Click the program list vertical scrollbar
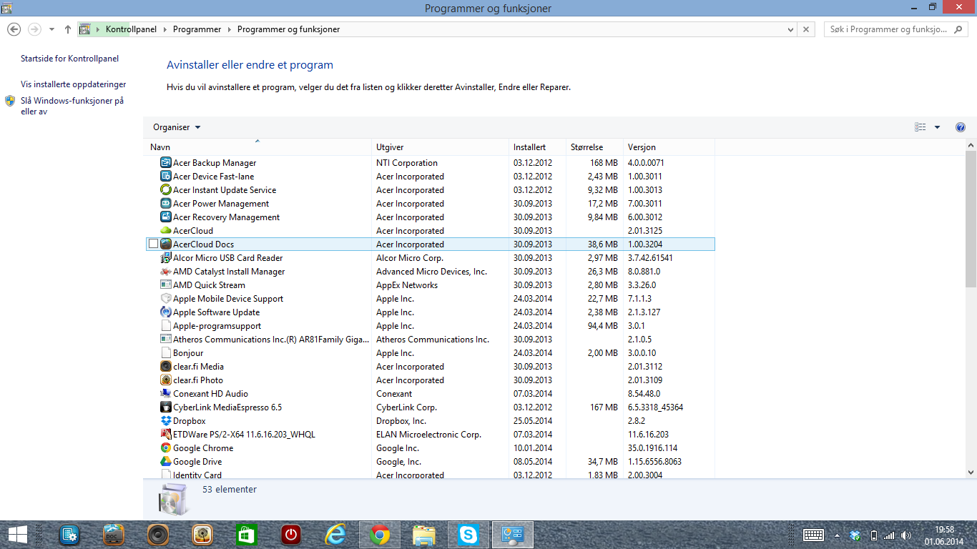The width and height of the screenshot is (977, 549). (971, 218)
